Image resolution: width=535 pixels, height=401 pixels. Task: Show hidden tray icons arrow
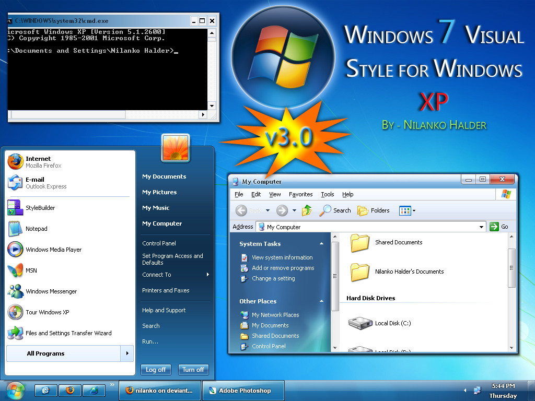(465, 391)
